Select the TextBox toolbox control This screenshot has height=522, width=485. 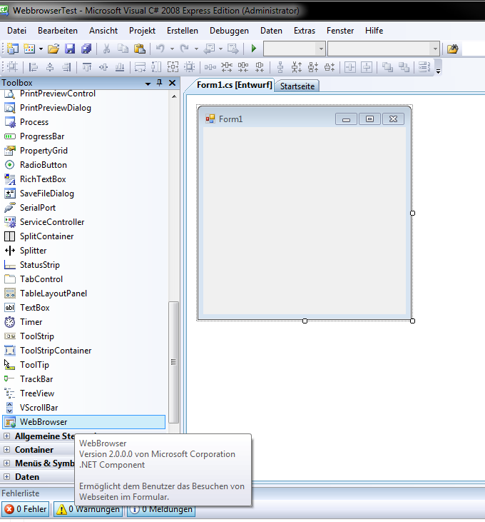[83, 308]
